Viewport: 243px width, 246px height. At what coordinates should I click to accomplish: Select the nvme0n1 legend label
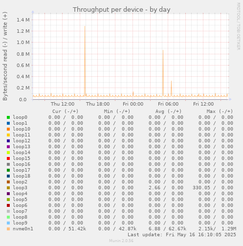point(23,229)
